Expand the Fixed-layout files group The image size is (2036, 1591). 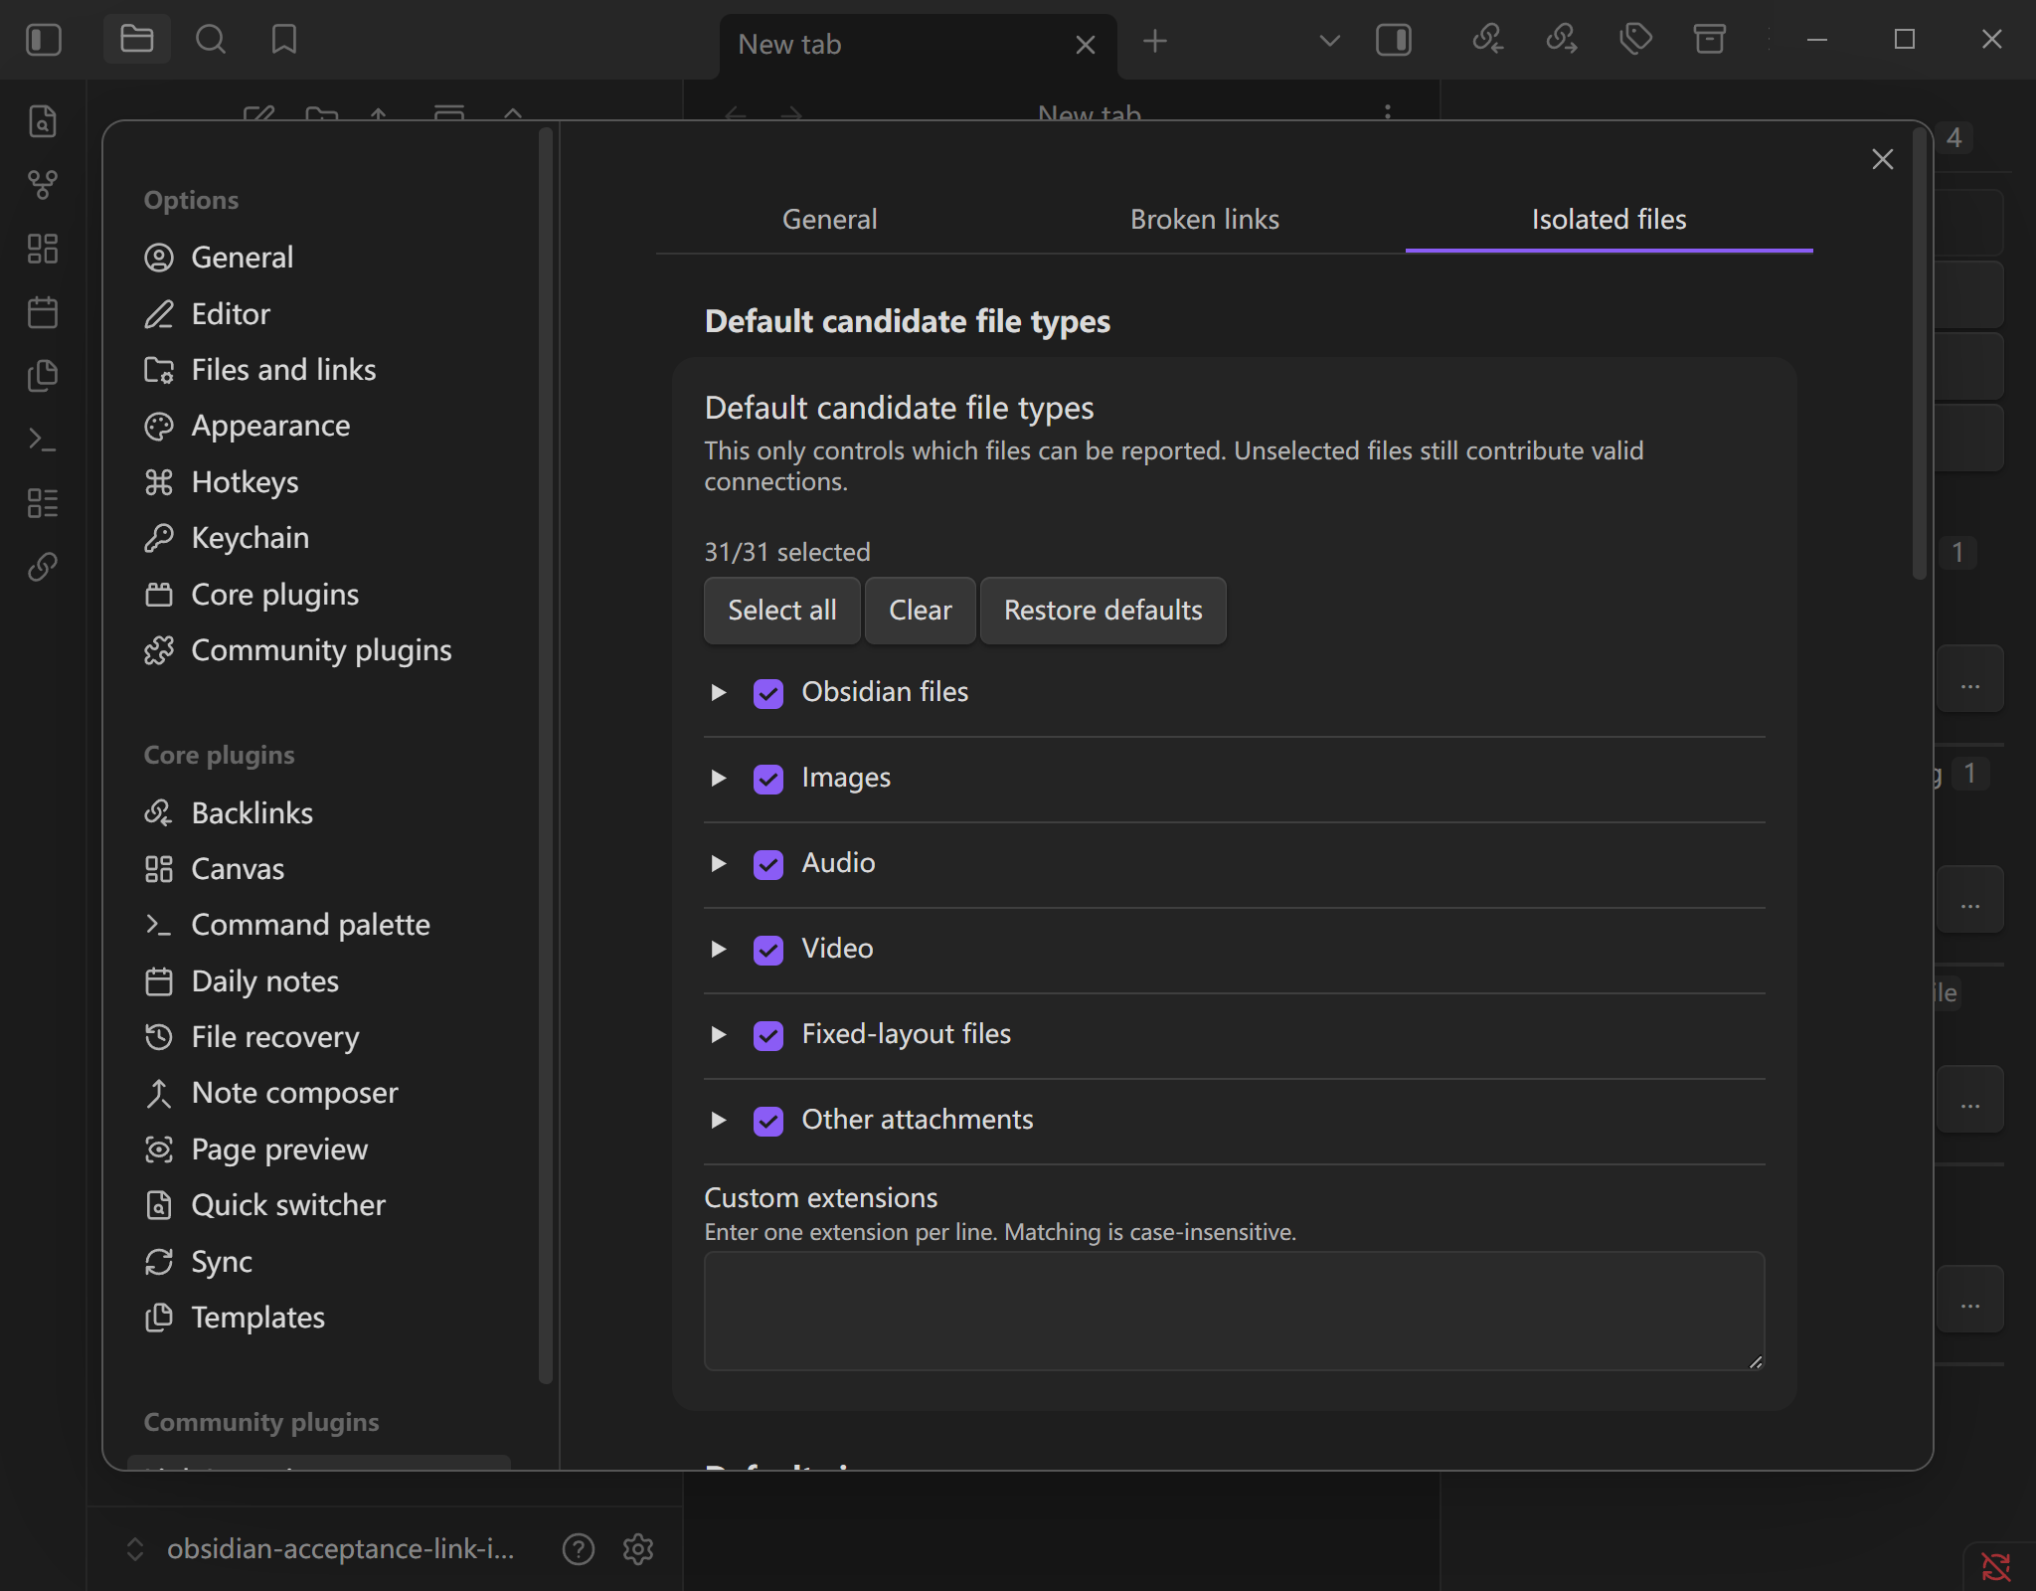[718, 1034]
